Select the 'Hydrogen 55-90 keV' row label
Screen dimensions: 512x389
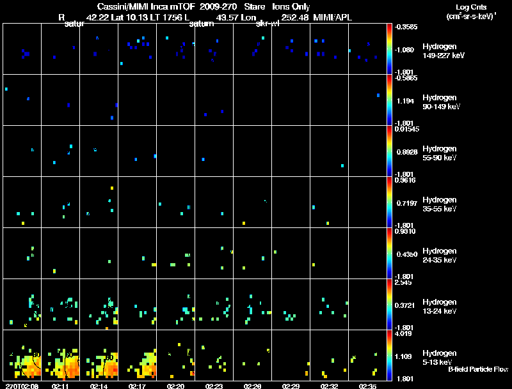pyautogui.click(x=440, y=153)
